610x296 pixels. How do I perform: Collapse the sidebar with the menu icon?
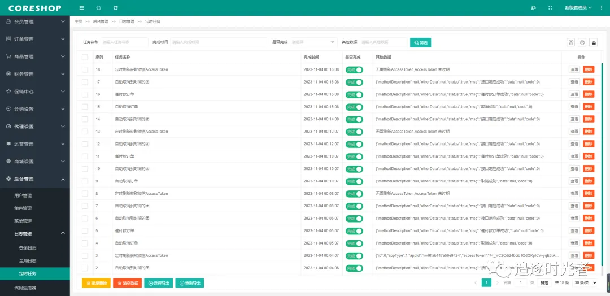(81, 8)
